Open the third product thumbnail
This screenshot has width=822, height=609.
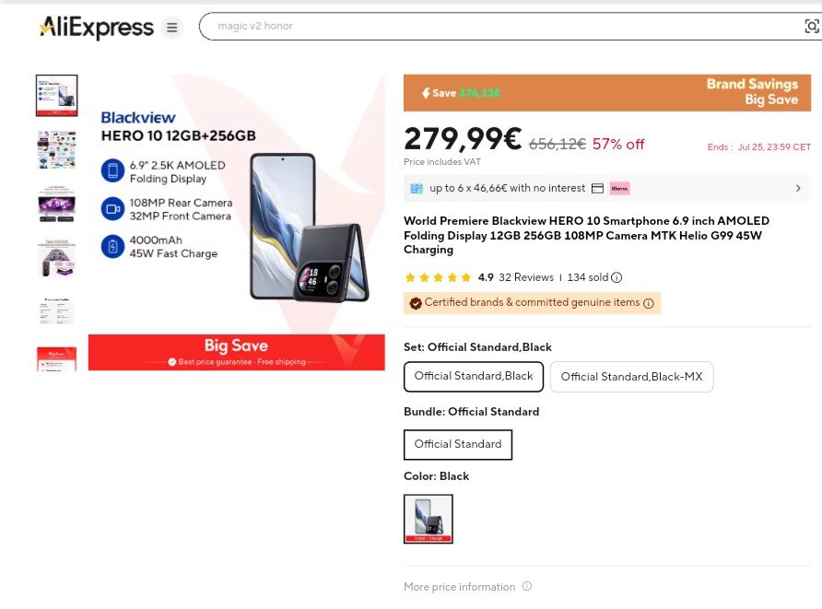pos(56,205)
